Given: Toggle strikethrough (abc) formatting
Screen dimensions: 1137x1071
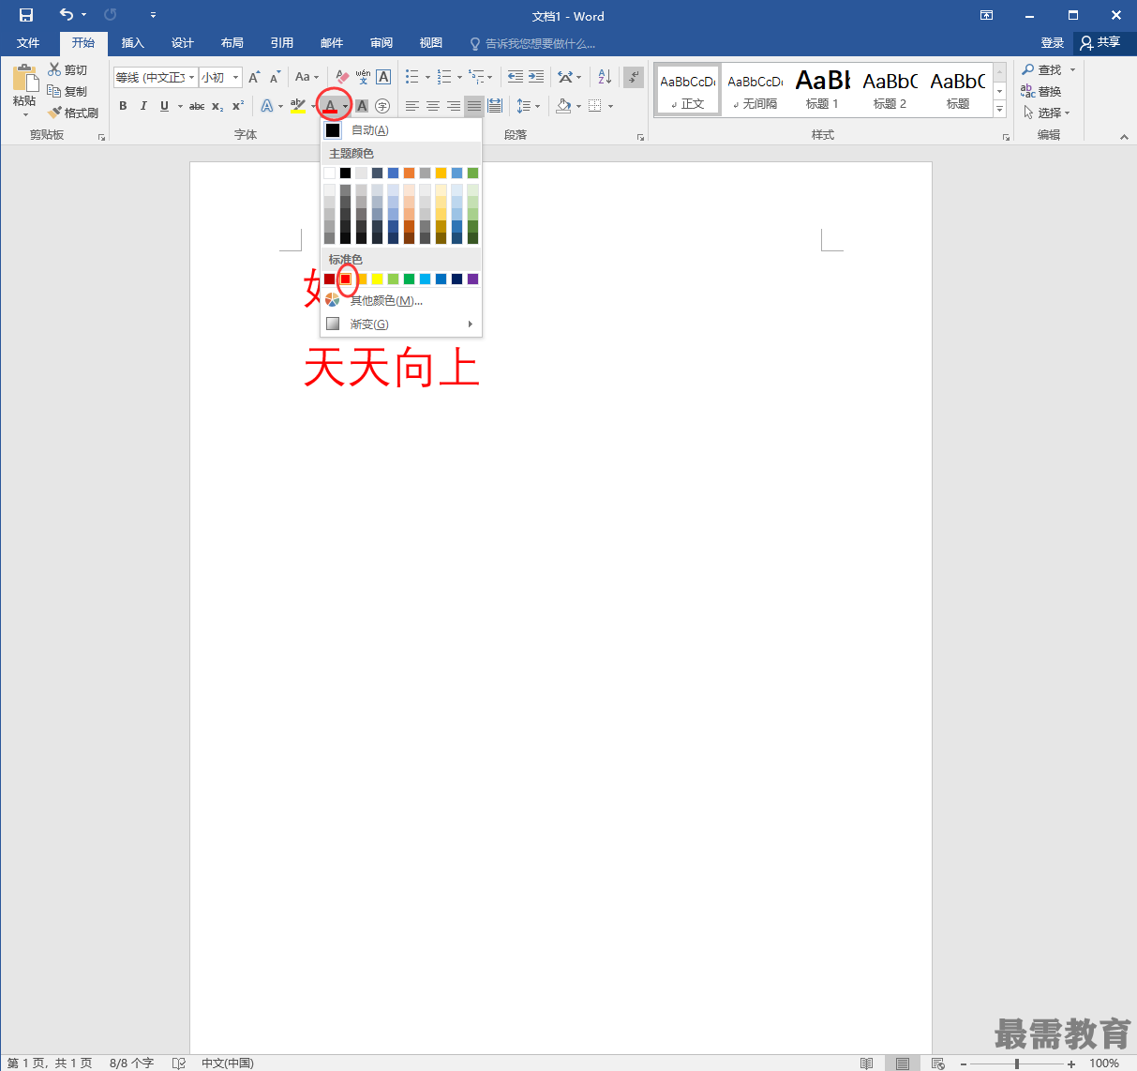Looking at the screenshot, I should click(197, 106).
